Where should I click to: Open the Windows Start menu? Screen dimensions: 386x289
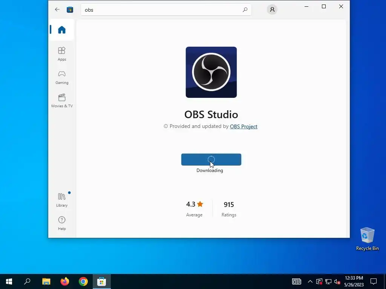pos(9,281)
